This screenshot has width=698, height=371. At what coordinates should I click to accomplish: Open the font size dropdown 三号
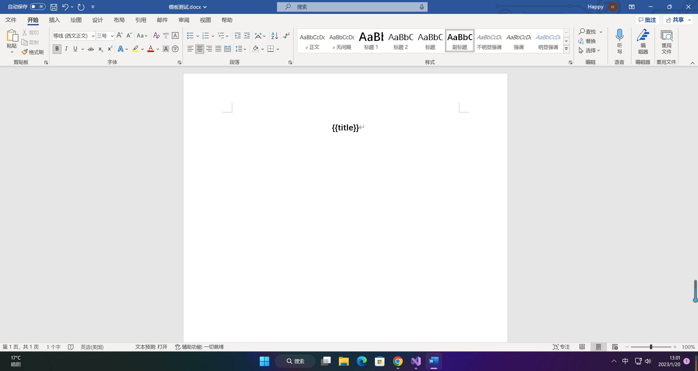pos(112,36)
